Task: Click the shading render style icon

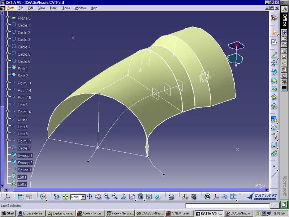Action: click(141, 197)
